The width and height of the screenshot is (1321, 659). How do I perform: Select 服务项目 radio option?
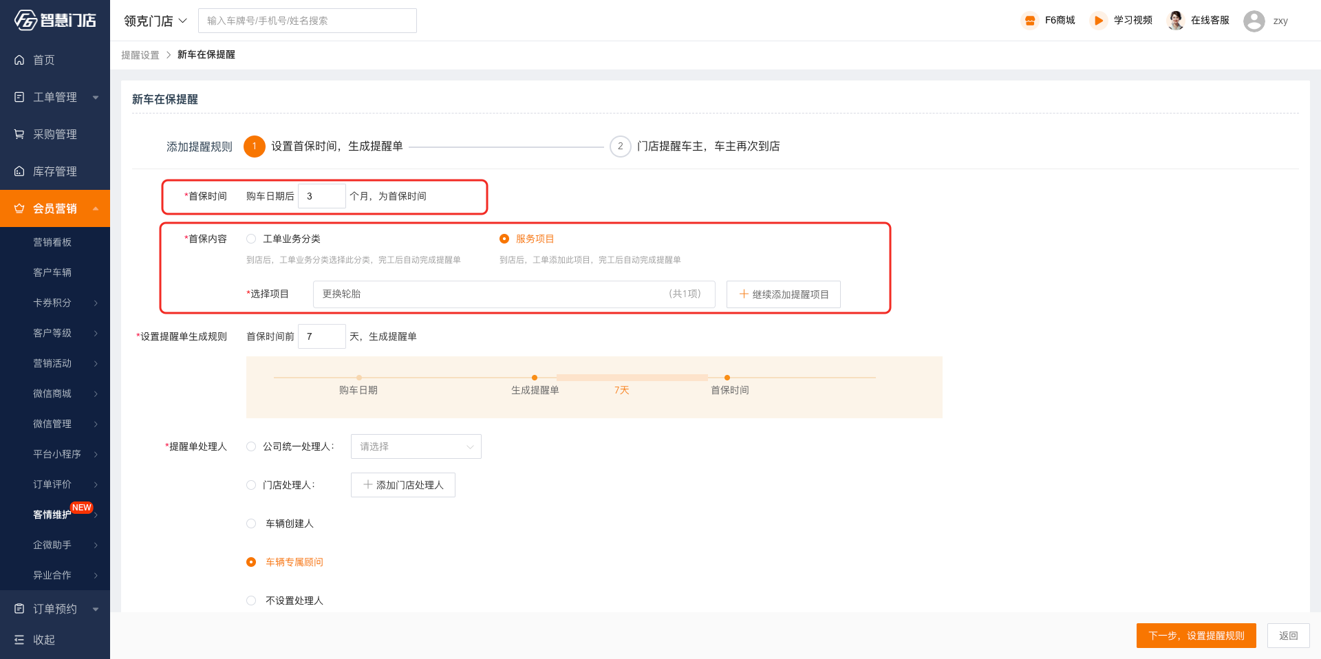tap(504, 239)
